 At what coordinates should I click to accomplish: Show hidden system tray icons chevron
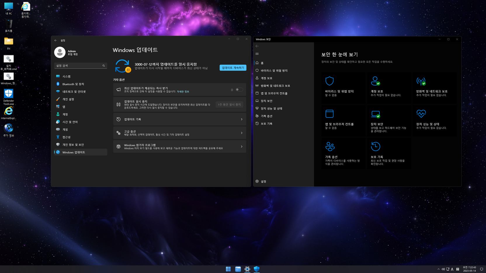click(438, 269)
